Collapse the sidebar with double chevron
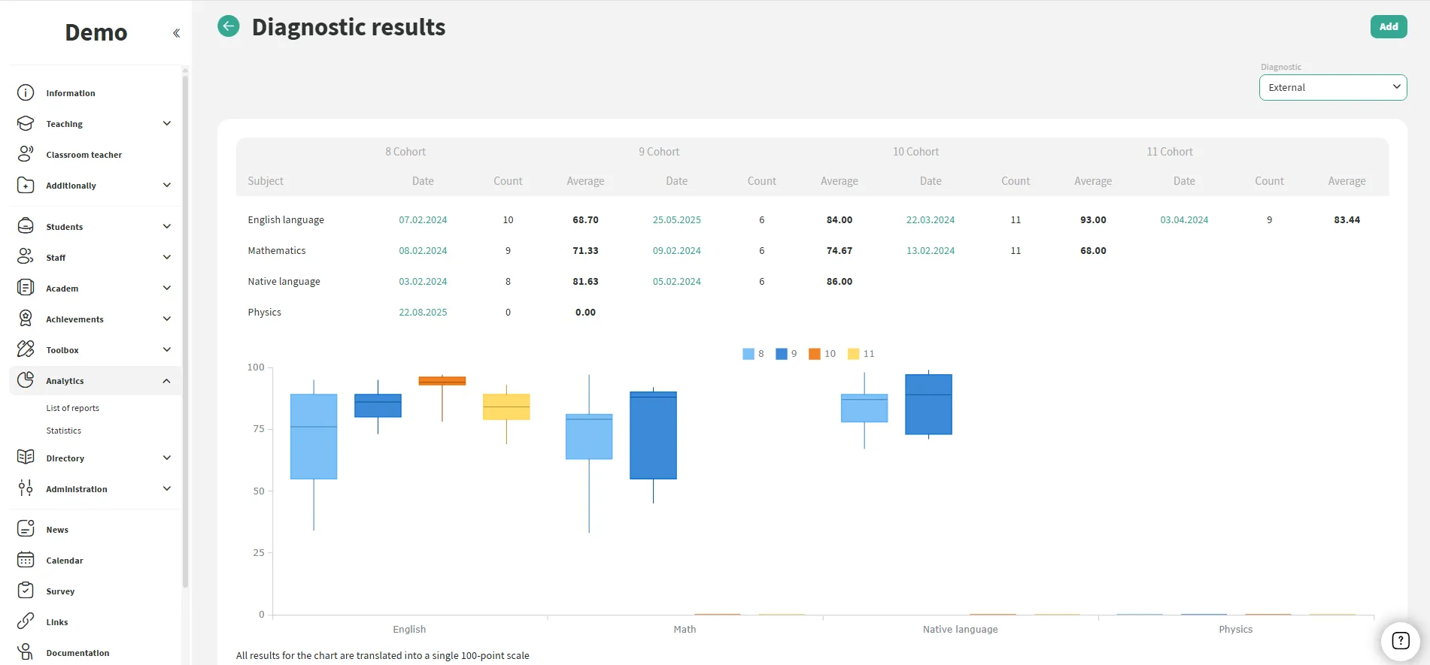The height and width of the screenshot is (665, 1430). [x=176, y=33]
